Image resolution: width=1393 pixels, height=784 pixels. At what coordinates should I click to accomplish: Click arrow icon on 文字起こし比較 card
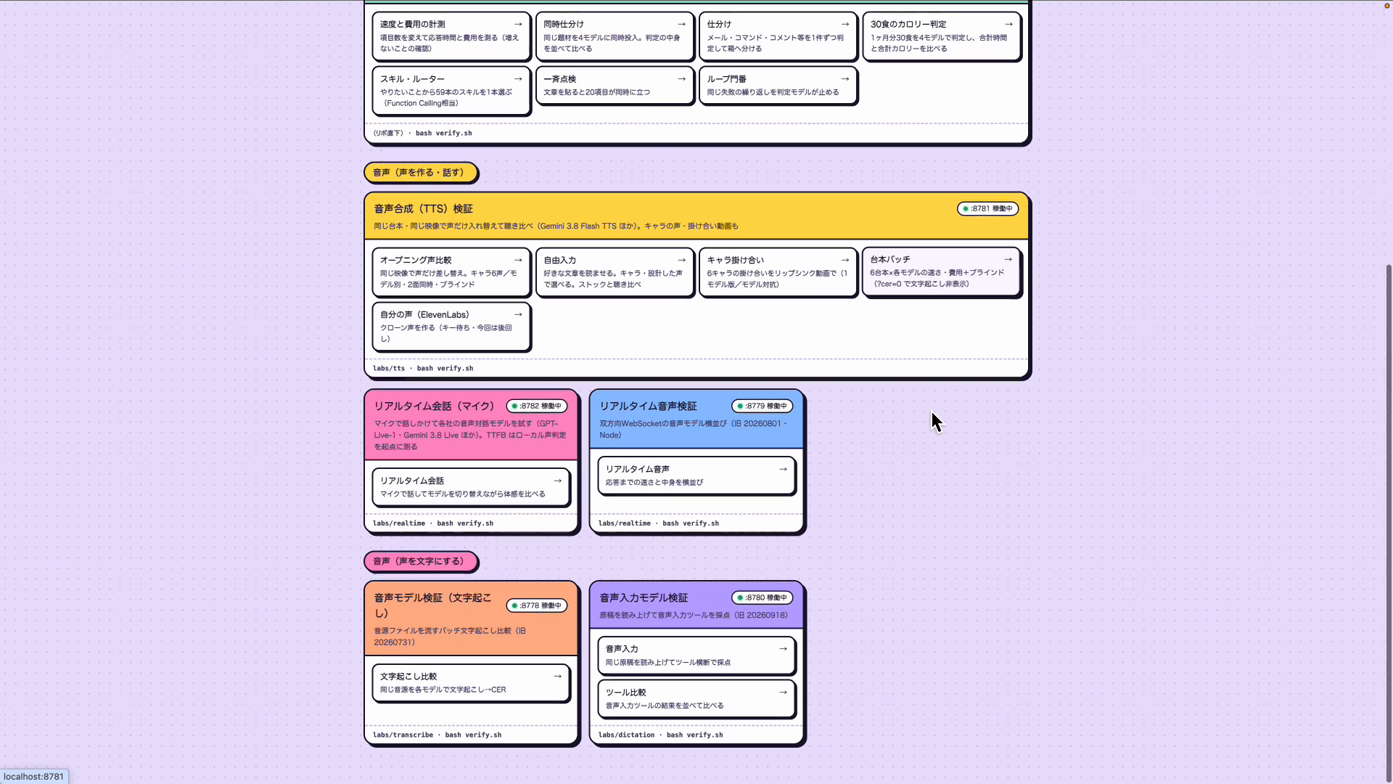(557, 676)
